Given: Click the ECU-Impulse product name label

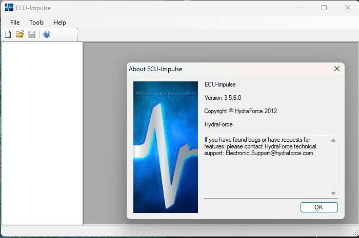Looking at the screenshot, I should coord(220,84).
